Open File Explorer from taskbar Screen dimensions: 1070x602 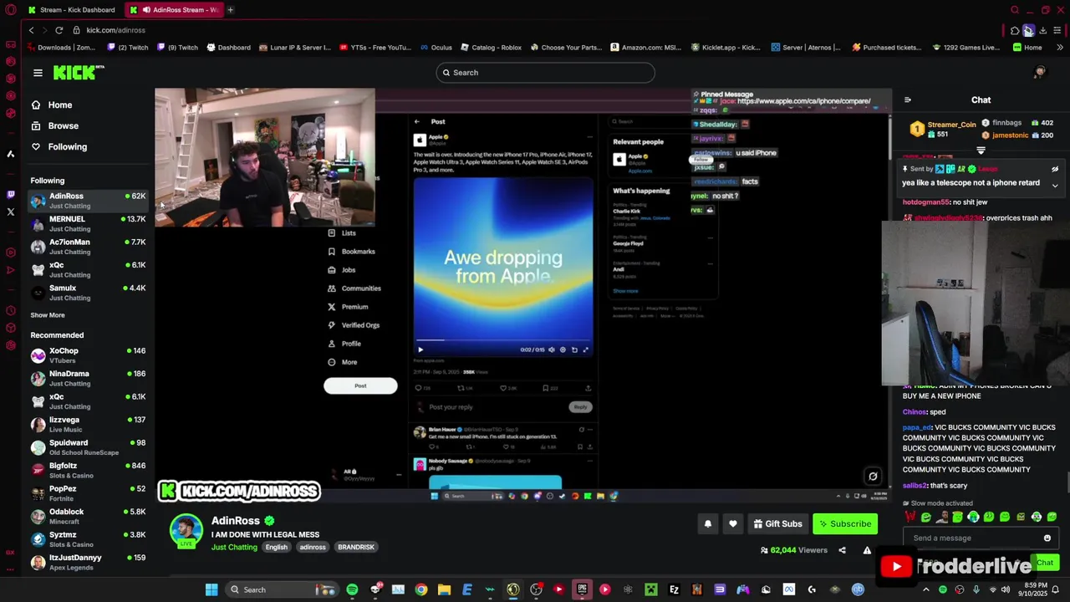click(x=444, y=589)
